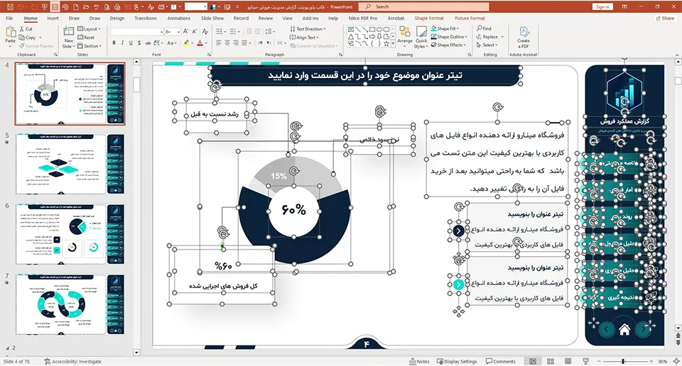
Task: Open the Design ribbon tab
Action: 117,18
